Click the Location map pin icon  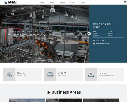(91, 74)
